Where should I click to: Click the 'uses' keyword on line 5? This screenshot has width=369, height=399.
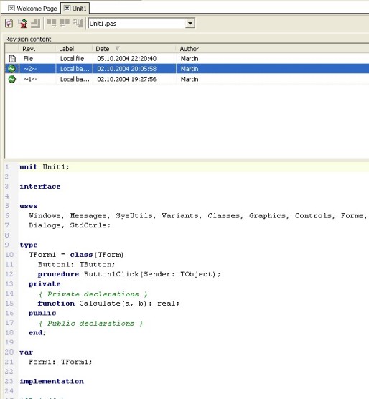(x=29, y=206)
